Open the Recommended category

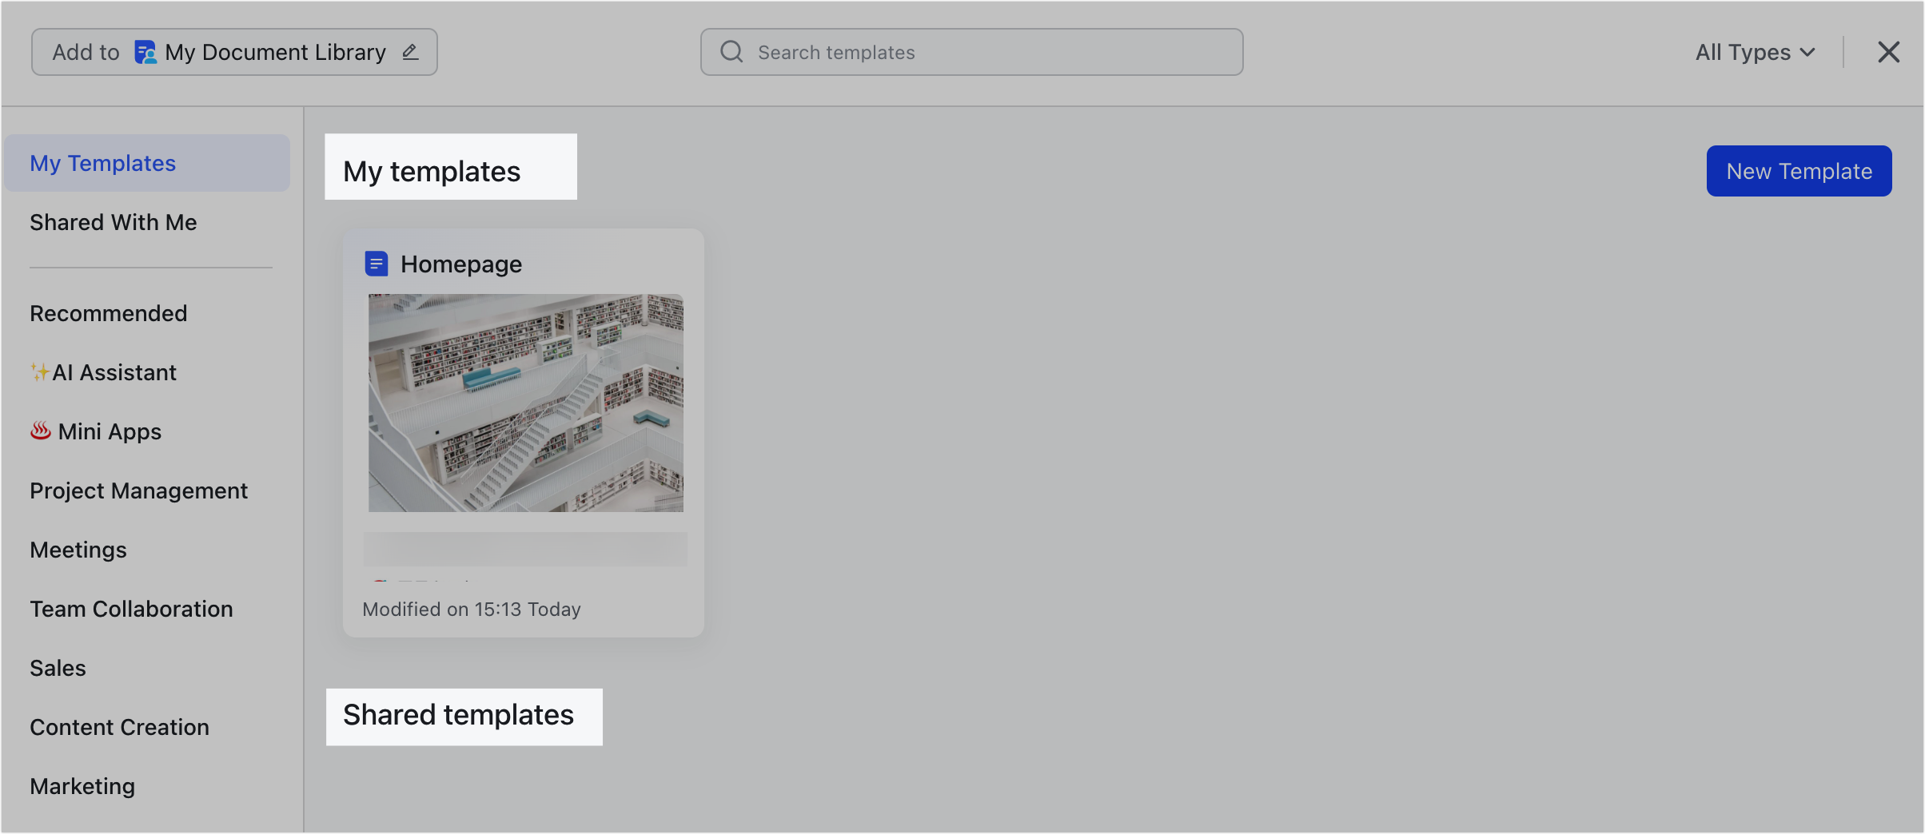(108, 313)
